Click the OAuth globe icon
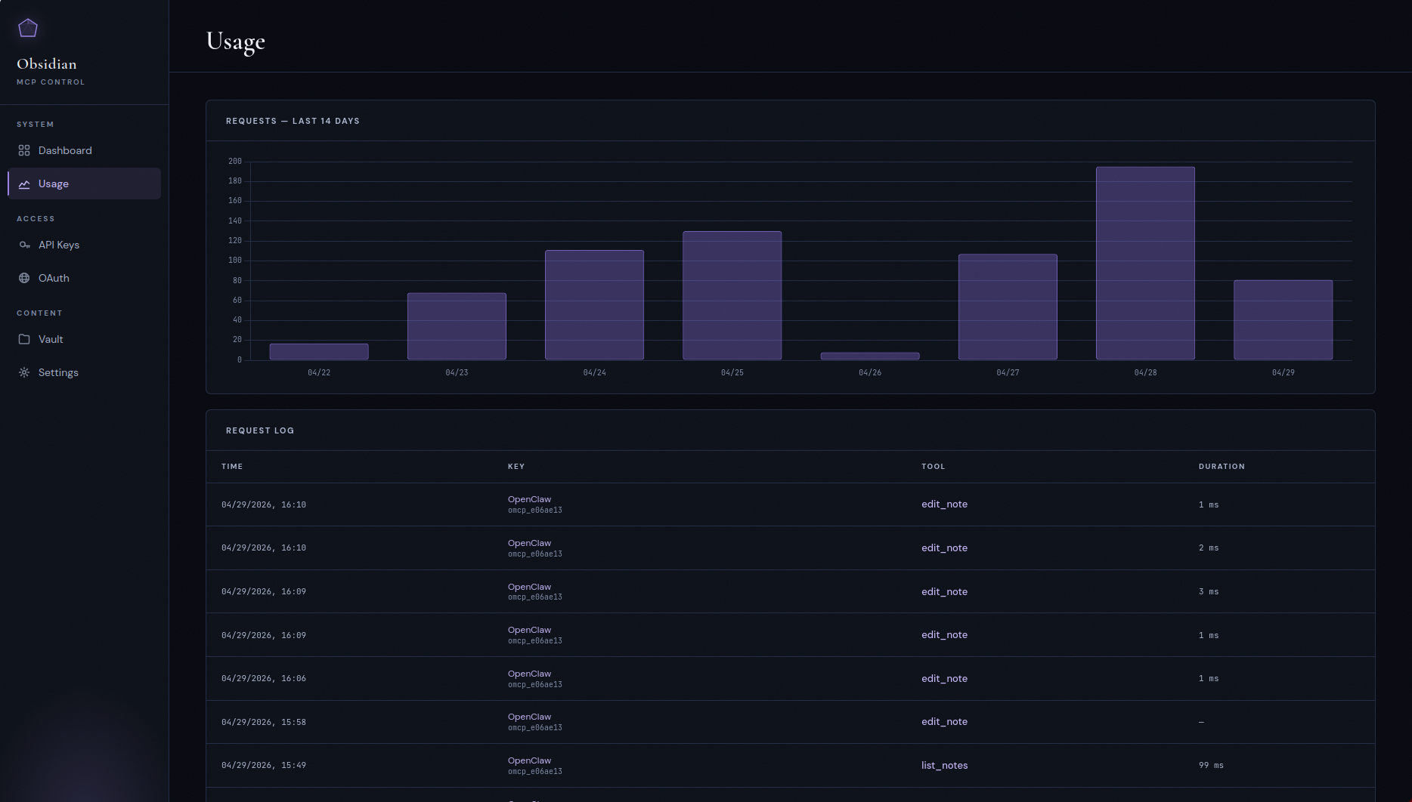The image size is (1412, 802). [x=24, y=278]
